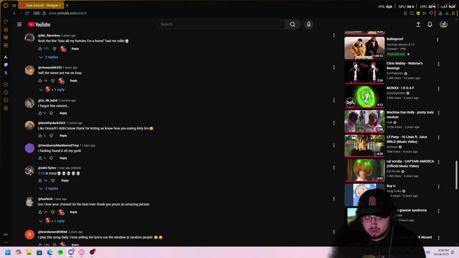Dislike the comment by @Ur_4lt_bab3
This screenshot has width=459, height=258.
pyautogui.click(x=51, y=113)
